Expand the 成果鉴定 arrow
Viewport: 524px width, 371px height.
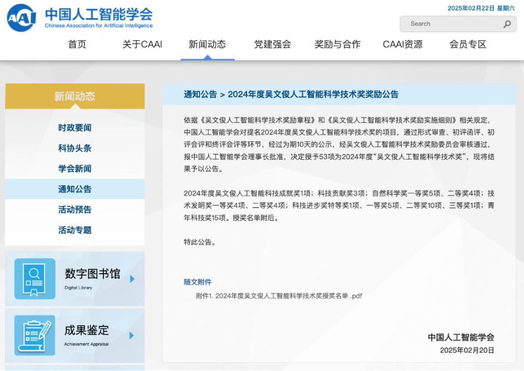pos(132,335)
